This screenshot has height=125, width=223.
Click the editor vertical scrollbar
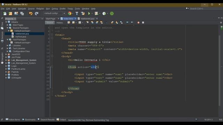220,70
